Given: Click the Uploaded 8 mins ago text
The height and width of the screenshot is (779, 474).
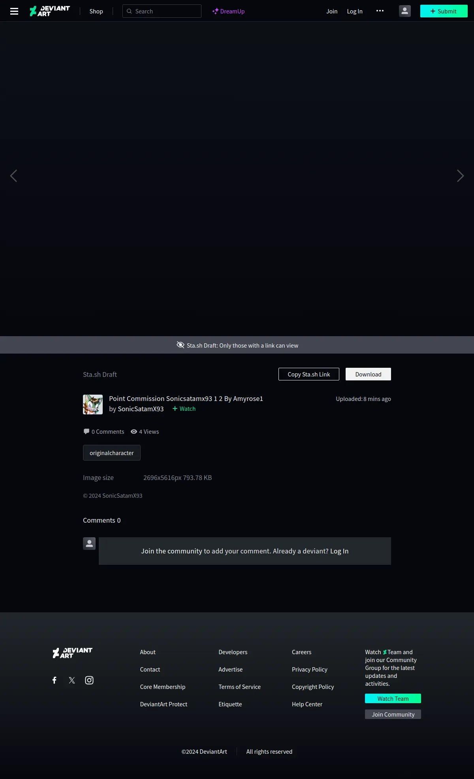Looking at the screenshot, I should 363,399.
